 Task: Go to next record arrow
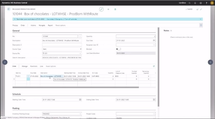[210, 62]
